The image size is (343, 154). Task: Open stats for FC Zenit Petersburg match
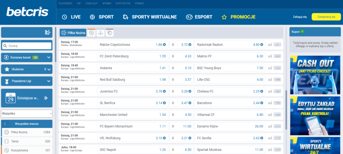[x=270, y=56]
